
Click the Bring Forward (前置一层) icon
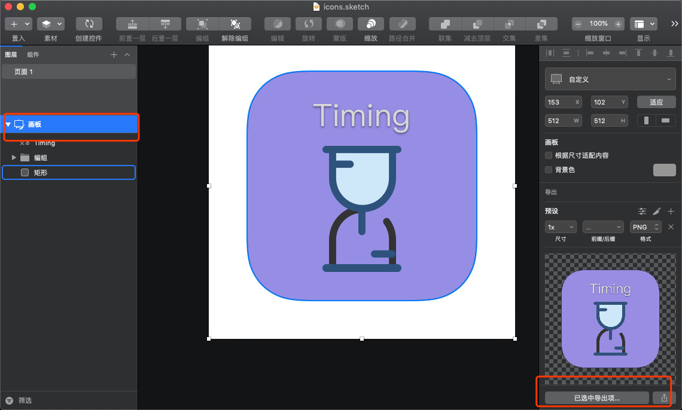point(133,24)
